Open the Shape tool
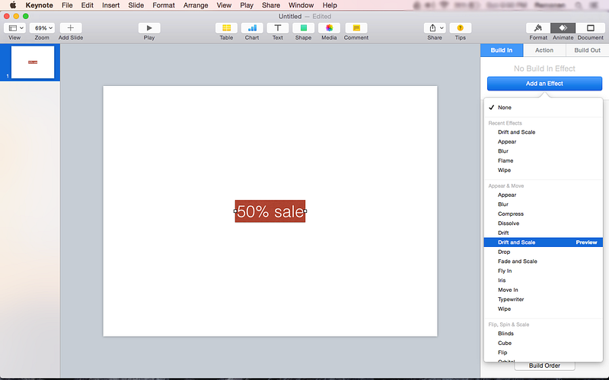The height and width of the screenshot is (380, 609). coord(303,28)
